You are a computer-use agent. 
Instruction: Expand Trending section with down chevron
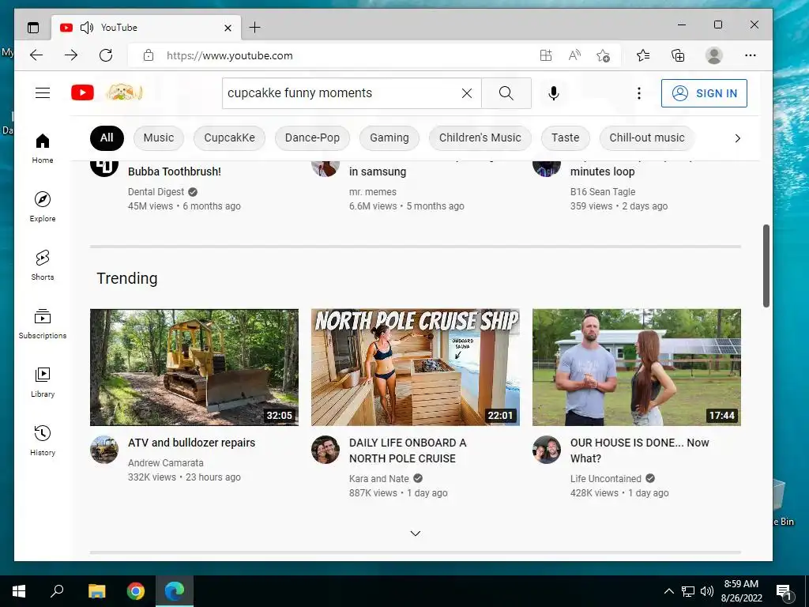pyautogui.click(x=416, y=533)
